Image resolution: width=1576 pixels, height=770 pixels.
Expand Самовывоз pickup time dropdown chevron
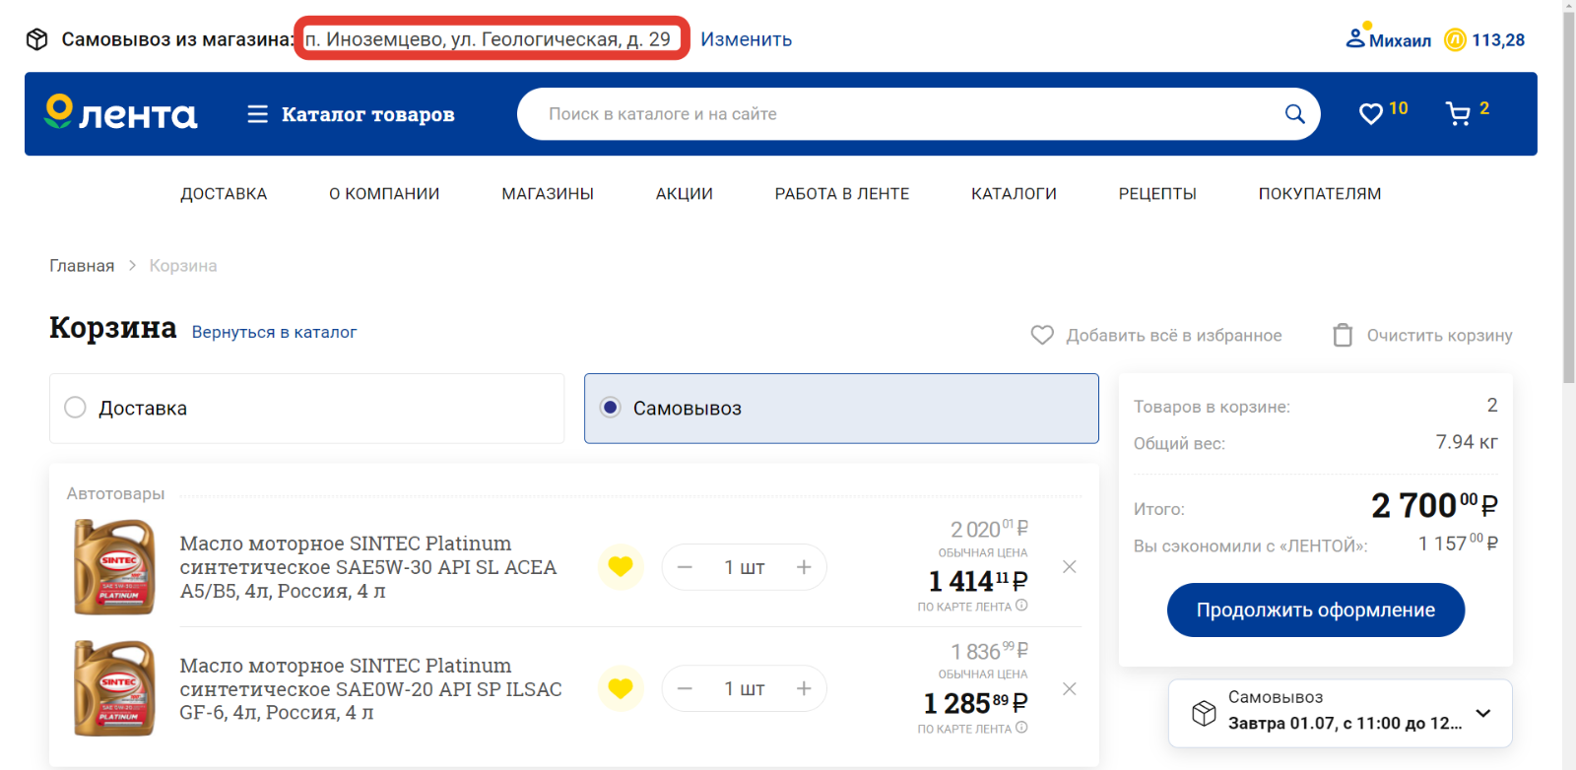[1483, 713]
